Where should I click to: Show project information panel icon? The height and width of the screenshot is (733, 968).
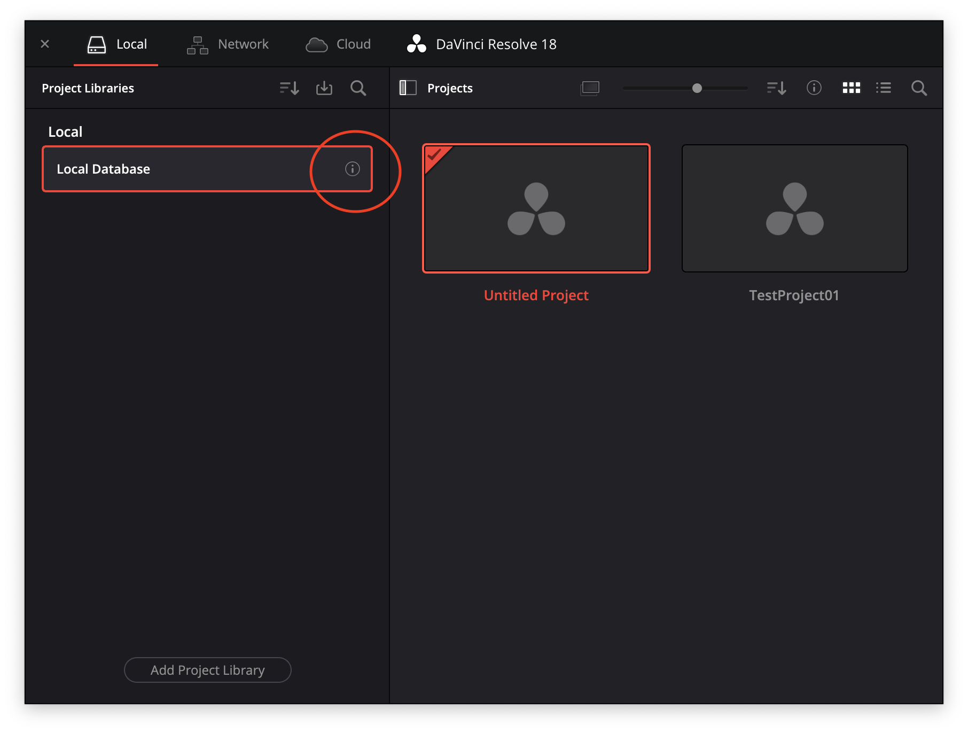coord(814,88)
